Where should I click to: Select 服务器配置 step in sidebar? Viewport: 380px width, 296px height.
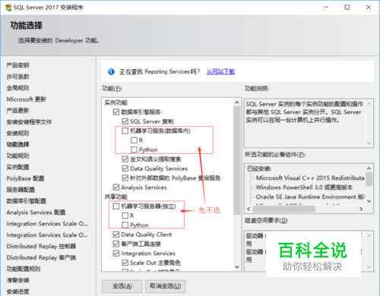(21, 190)
